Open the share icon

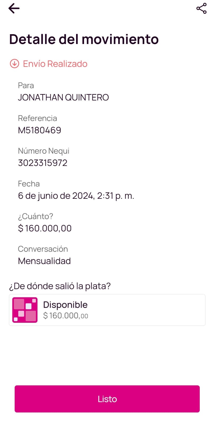pyautogui.click(x=201, y=8)
